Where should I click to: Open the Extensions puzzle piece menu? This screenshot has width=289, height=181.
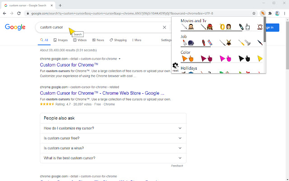[270, 13]
